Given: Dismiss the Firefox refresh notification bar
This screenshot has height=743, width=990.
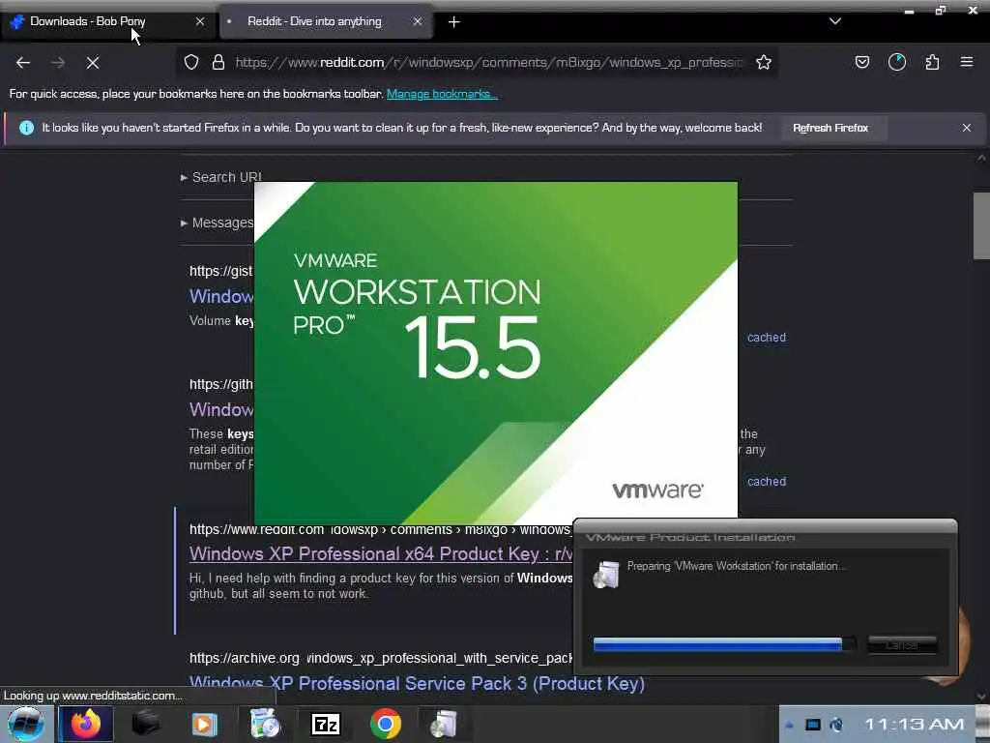Looking at the screenshot, I should pos(967,128).
